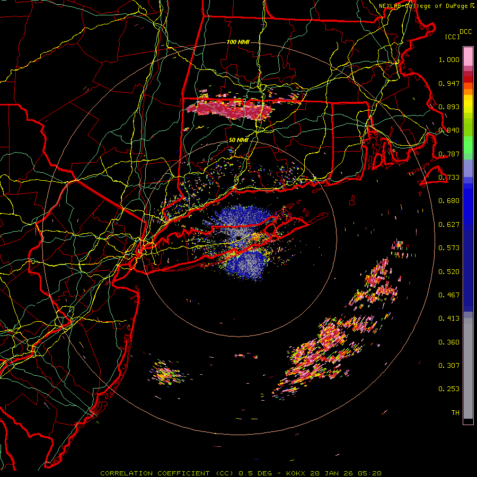Select the 0.840 legend value

point(449,130)
